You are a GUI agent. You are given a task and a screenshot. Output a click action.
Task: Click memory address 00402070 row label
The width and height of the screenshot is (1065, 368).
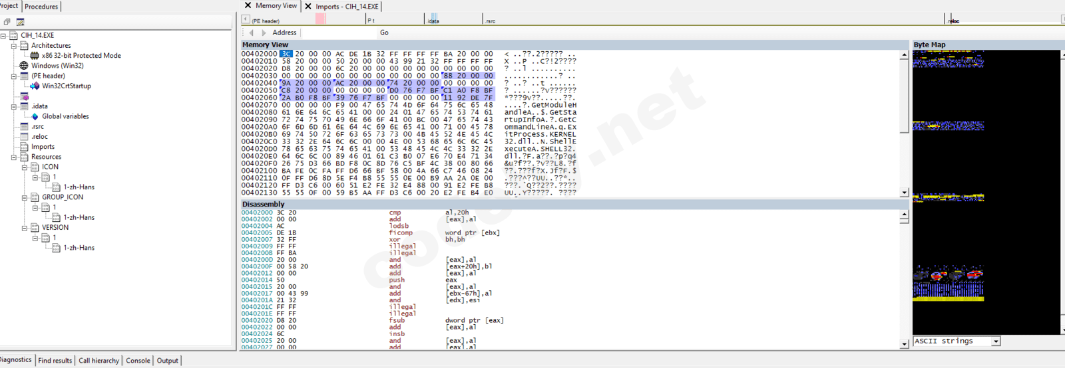pos(259,105)
